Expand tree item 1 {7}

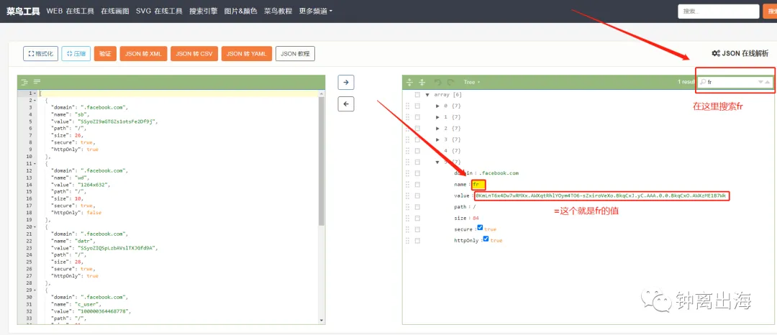(437, 117)
